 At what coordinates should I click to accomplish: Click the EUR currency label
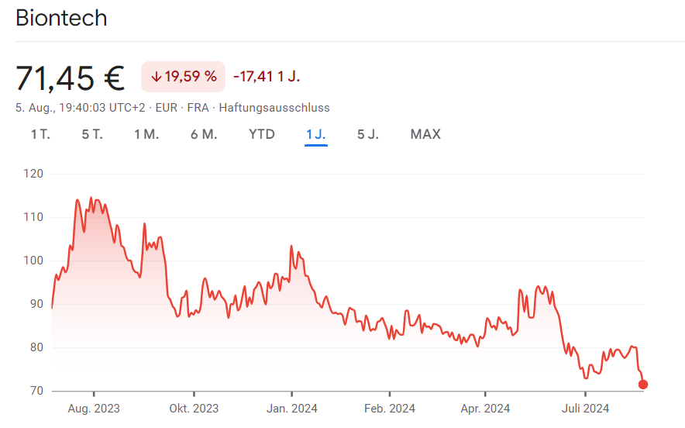point(167,108)
